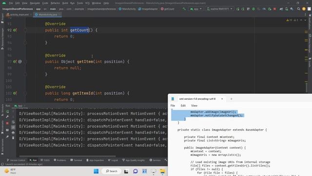
Task: Open the Edit menu in Notepad window
Action: (183, 106)
